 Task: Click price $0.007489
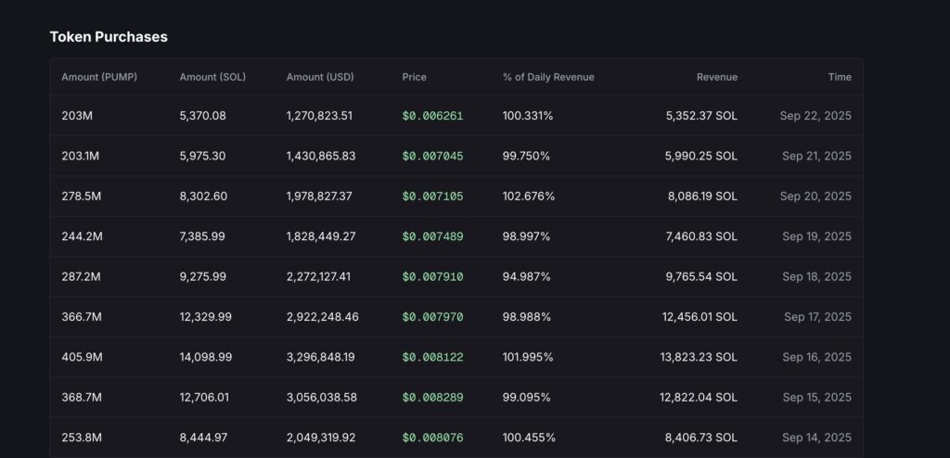(432, 236)
